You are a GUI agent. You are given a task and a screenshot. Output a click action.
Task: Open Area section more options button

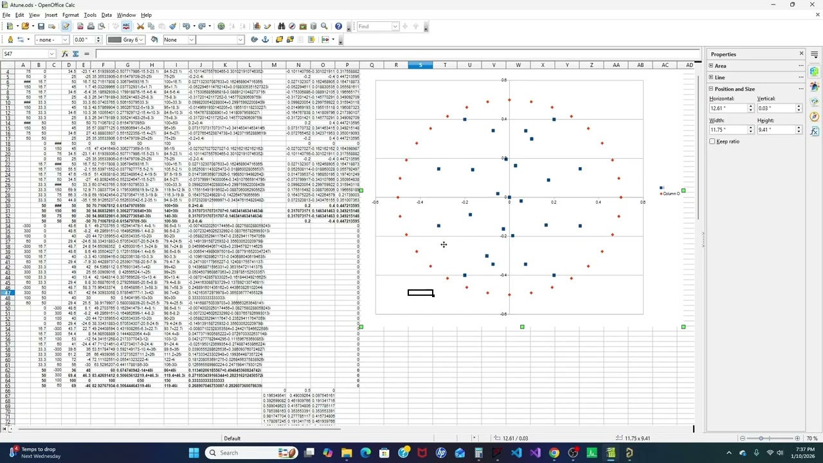[x=801, y=66]
